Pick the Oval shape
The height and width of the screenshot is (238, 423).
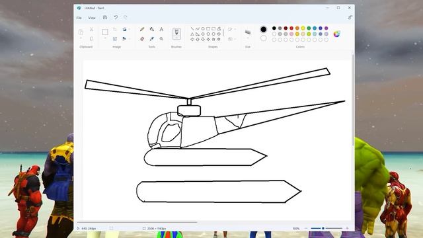coord(203,28)
